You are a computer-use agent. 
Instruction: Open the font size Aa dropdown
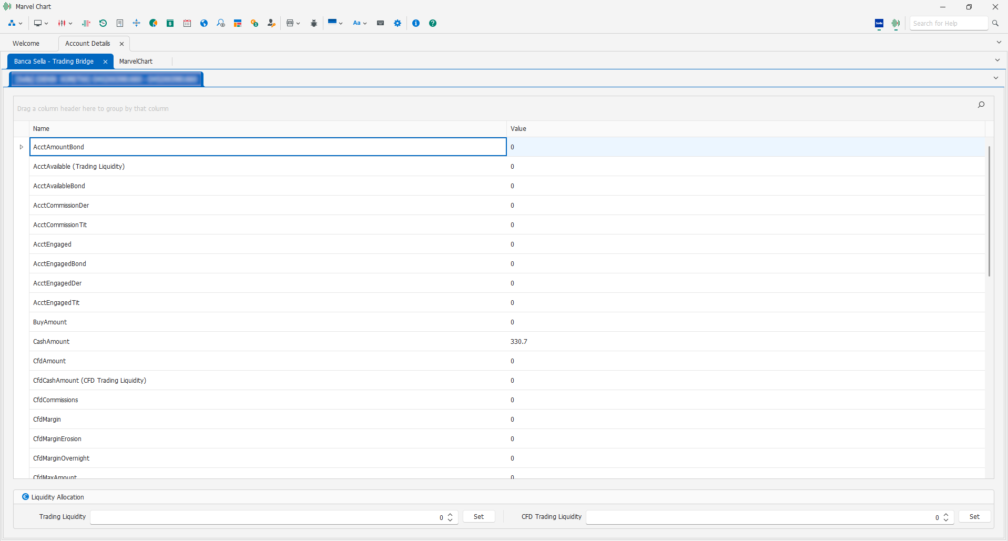[x=360, y=23]
